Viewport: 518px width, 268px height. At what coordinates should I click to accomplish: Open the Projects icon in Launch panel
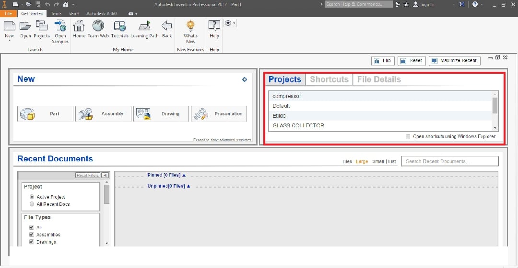42,26
